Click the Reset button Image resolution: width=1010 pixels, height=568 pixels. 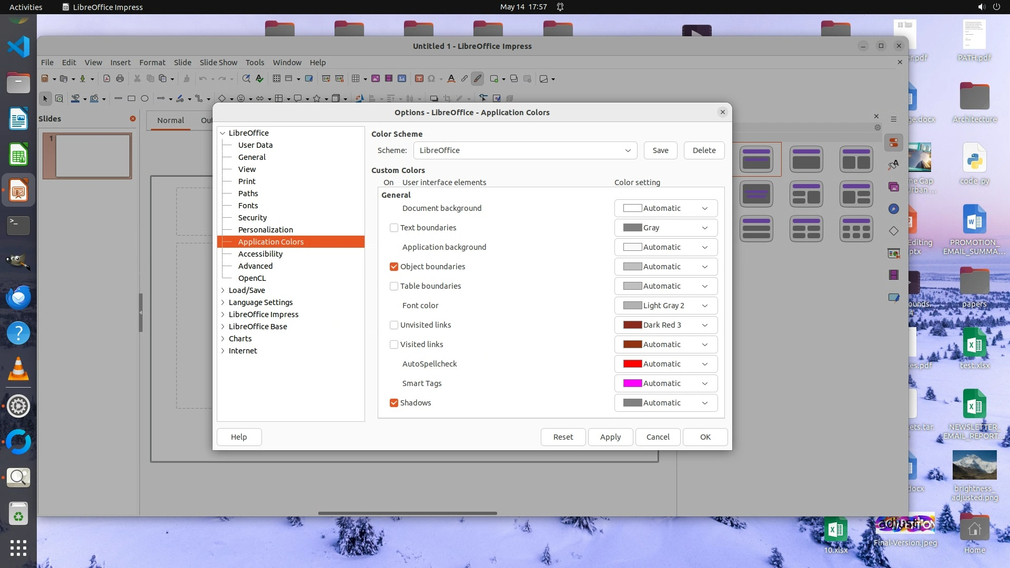(563, 437)
